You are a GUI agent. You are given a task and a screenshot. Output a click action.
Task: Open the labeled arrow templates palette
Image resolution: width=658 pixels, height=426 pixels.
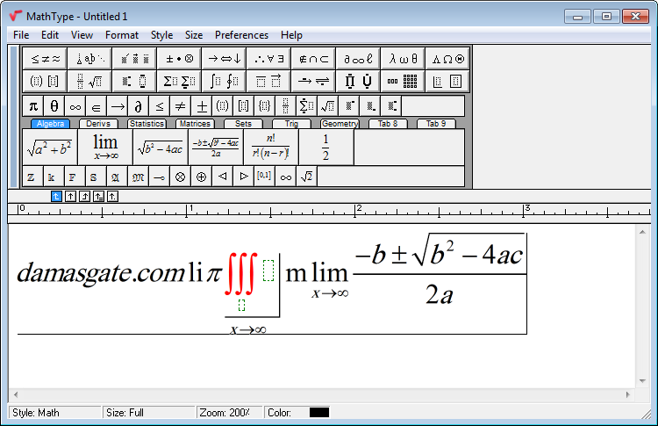pos(313,81)
